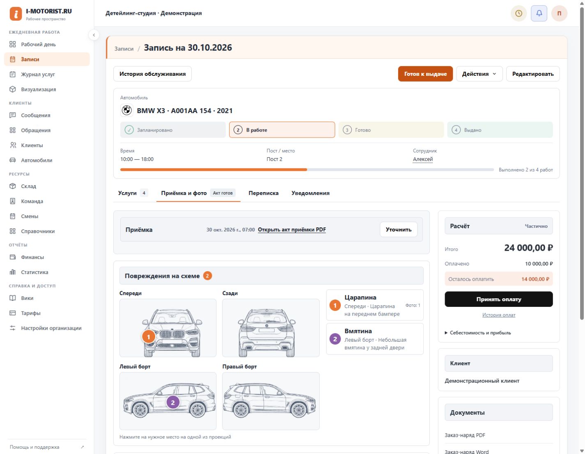
Task: Open notifications bell icon
Action: pos(539,14)
